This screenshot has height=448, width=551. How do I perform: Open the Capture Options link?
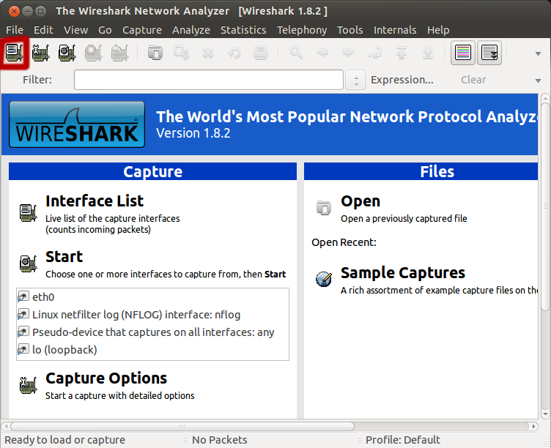106,378
